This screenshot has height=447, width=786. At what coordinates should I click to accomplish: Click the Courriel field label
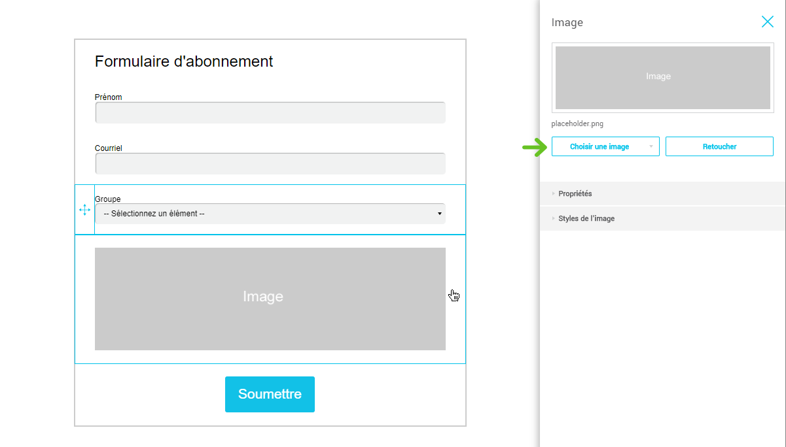pyautogui.click(x=109, y=148)
